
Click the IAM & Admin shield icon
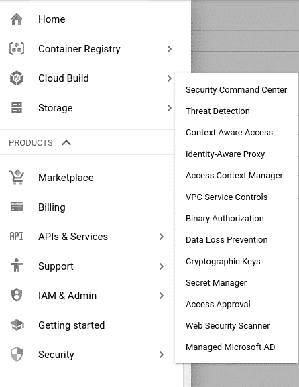coord(17,295)
